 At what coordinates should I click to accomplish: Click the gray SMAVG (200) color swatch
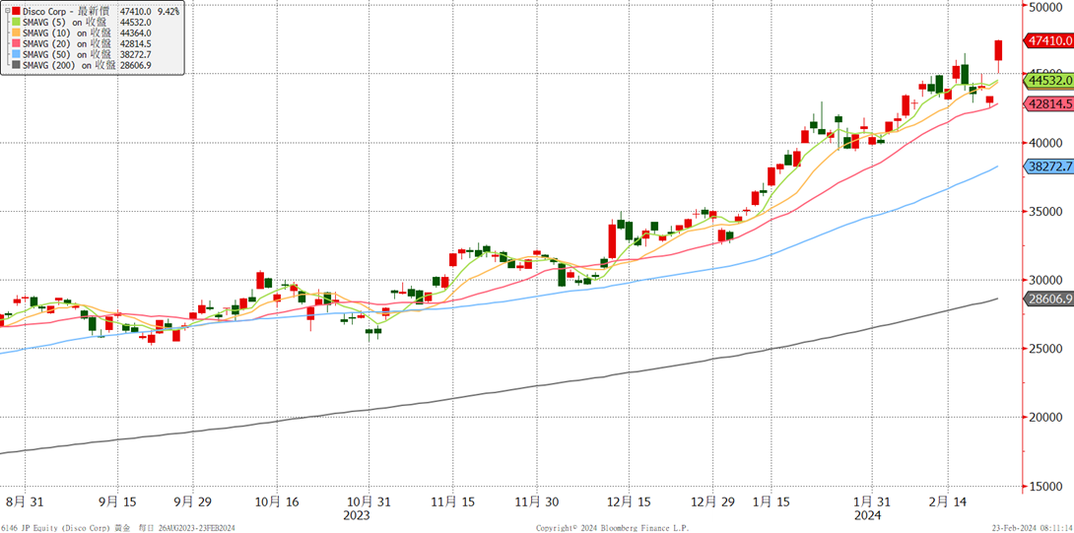(17, 65)
